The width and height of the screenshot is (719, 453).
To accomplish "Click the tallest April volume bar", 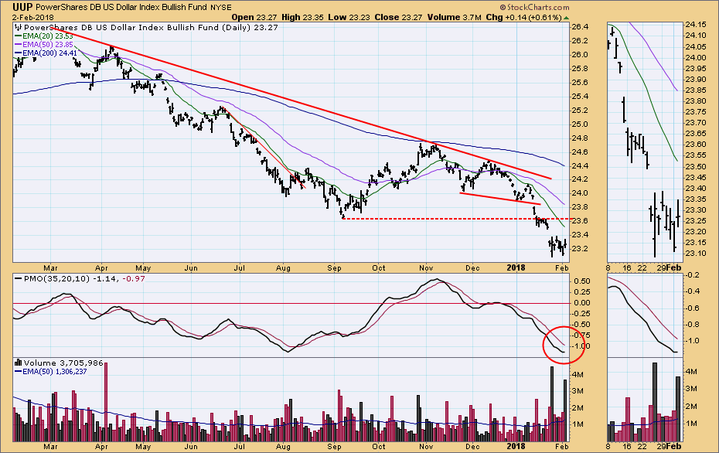I will [x=106, y=402].
